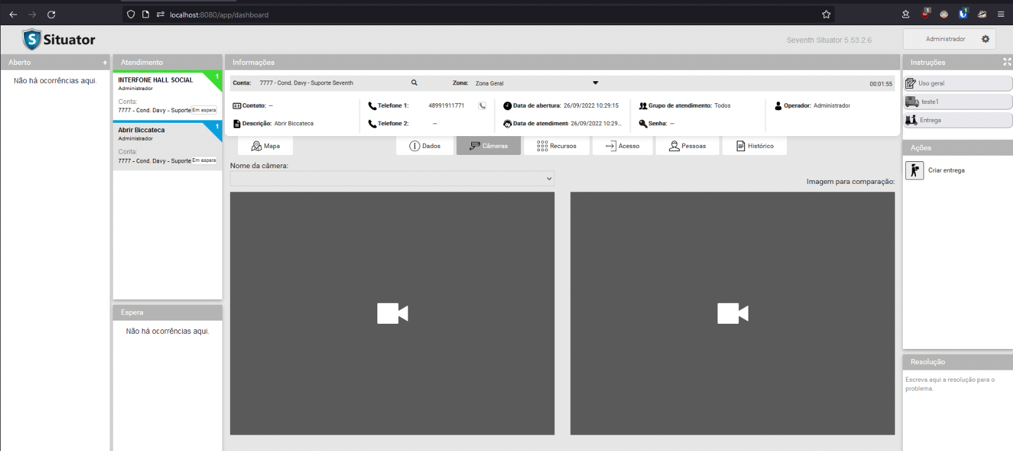Open the settings gear beside Administrador
1013x451 pixels.
pos(985,39)
